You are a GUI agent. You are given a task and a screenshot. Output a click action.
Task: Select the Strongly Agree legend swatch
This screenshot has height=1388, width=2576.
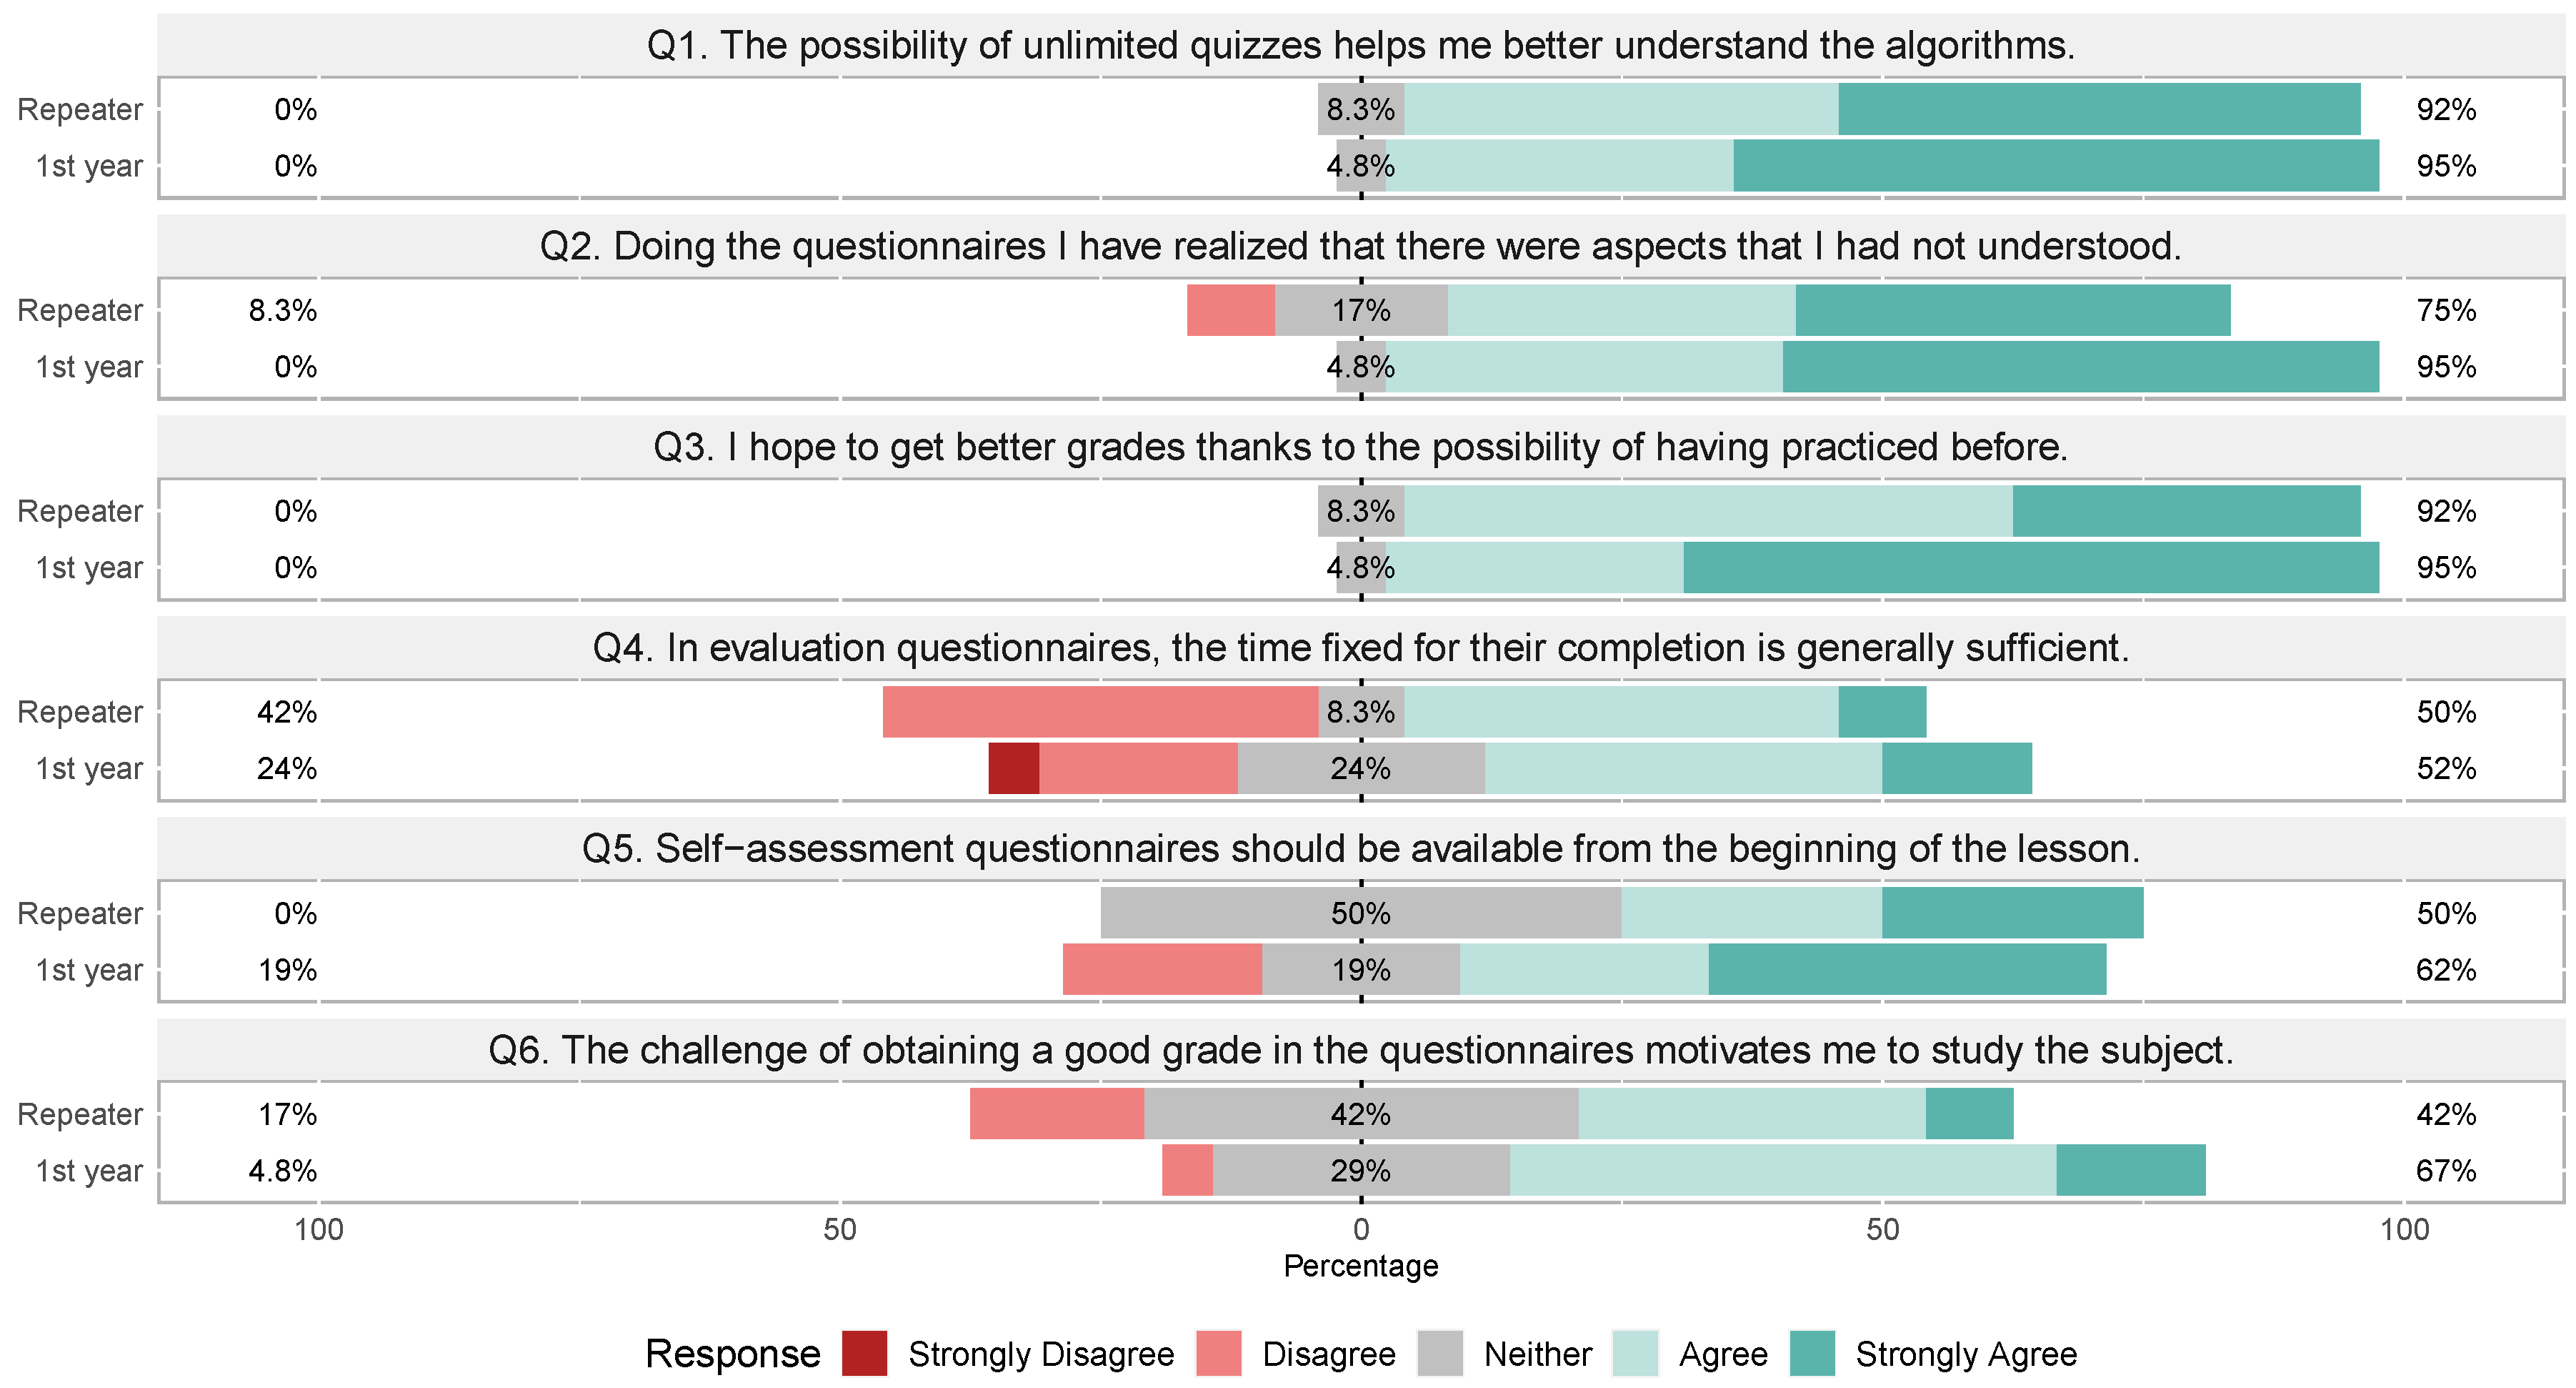tap(1812, 1353)
